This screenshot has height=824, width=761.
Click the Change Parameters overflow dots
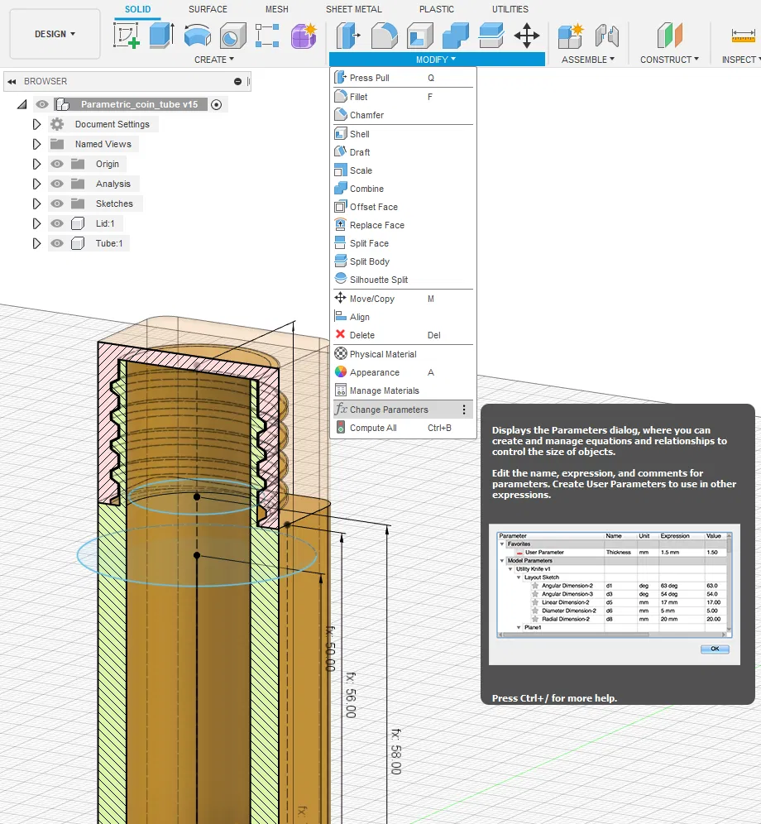point(464,410)
